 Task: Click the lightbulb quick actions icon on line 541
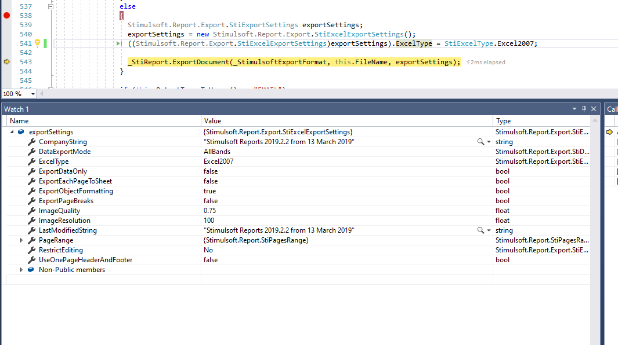[38, 43]
